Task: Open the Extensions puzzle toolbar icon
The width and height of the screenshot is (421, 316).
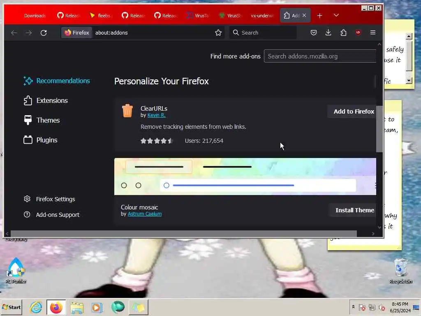Action: (343, 33)
